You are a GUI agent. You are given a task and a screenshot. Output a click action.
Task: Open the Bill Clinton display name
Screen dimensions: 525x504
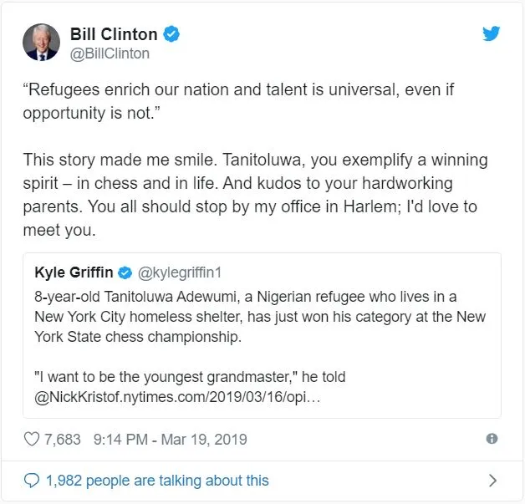tap(114, 34)
